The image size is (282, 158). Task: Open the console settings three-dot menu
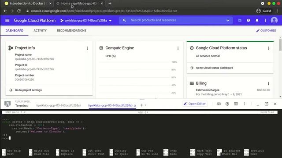266,21
